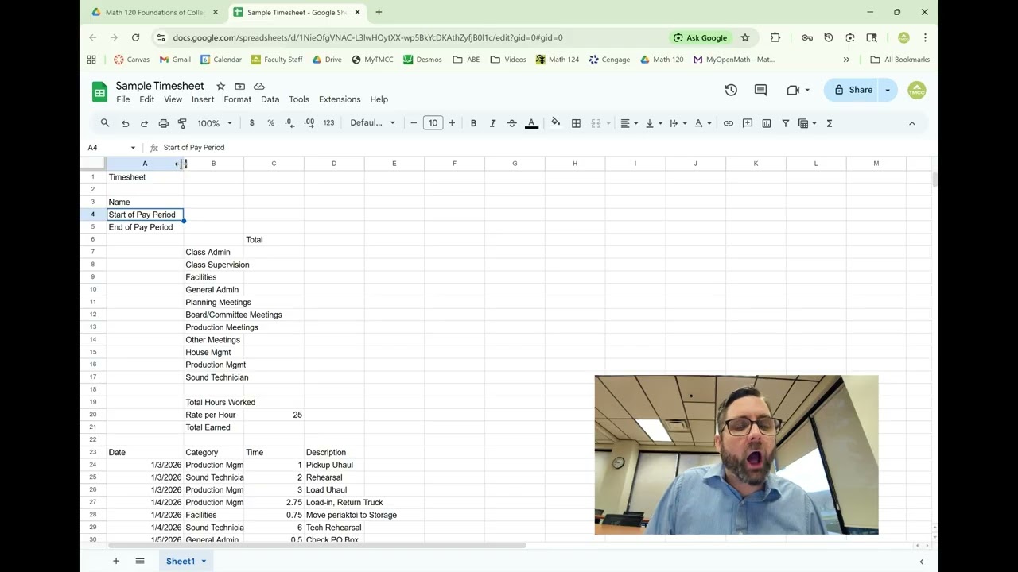The height and width of the screenshot is (572, 1018).
Task: Toggle italic formatting
Action: coord(492,123)
